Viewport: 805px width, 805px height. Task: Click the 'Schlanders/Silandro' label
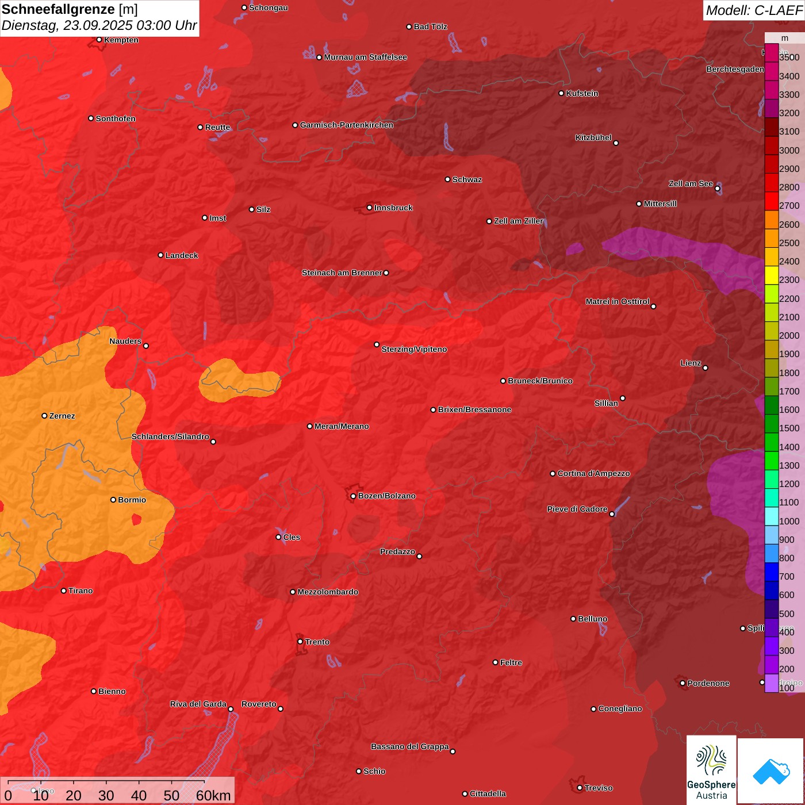tap(170, 436)
